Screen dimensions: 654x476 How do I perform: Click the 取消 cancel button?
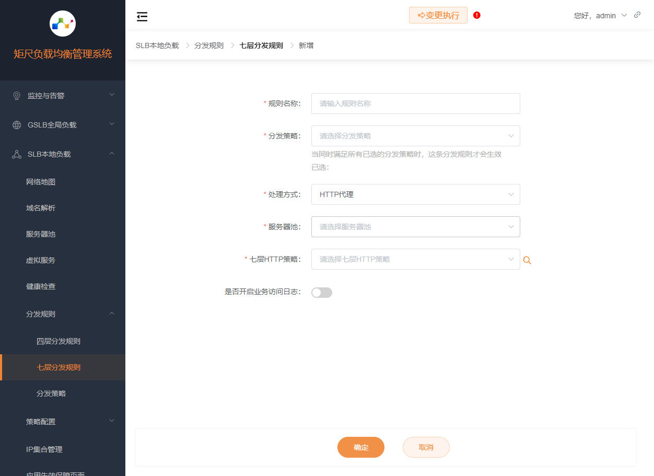(x=426, y=447)
